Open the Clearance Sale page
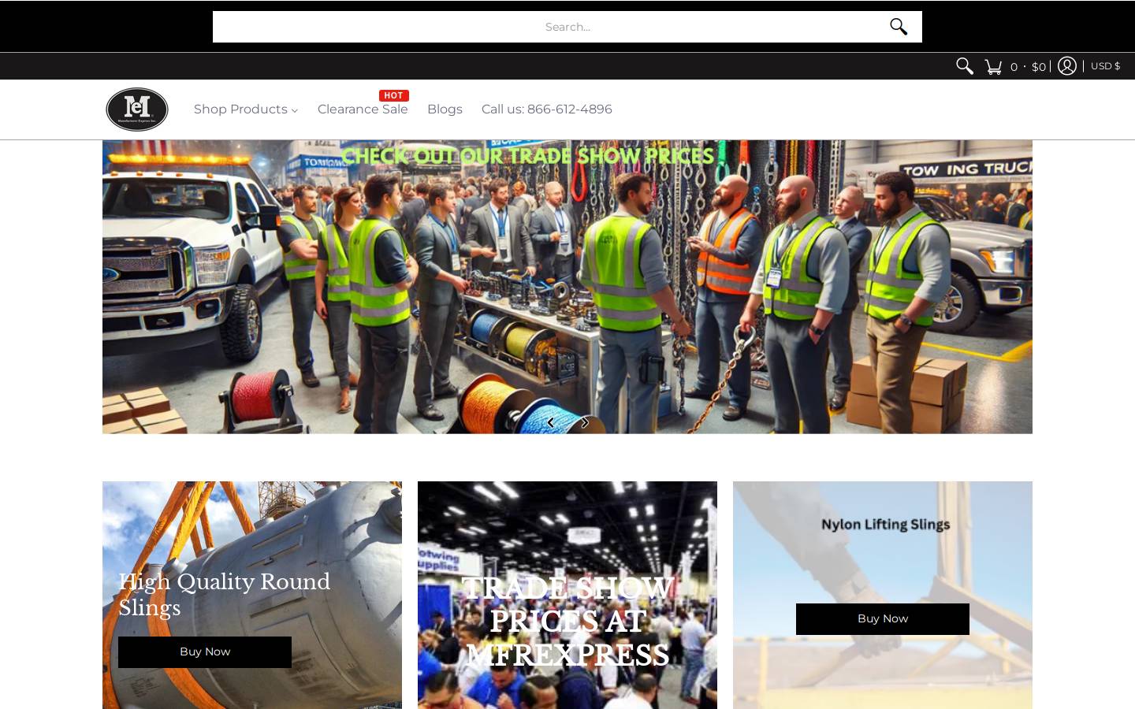The height and width of the screenshot is (709, 1135). pos(363,110)
